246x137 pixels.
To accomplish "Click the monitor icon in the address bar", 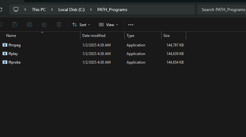I will 16,10.
